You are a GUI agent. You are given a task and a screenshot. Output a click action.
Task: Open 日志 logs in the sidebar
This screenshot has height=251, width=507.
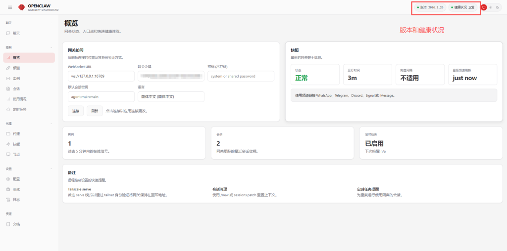coord(16,200)
